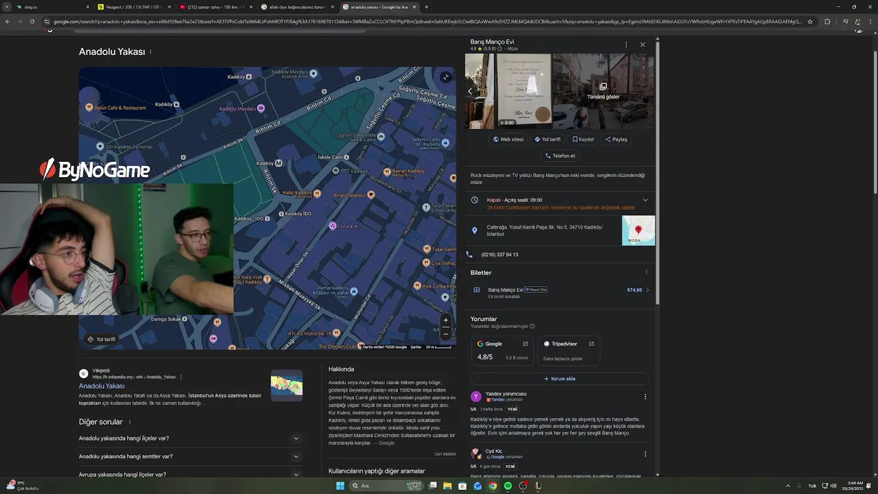
Task: Close the Barış Manço Evi place panel
Action: (x=643, y=45)
